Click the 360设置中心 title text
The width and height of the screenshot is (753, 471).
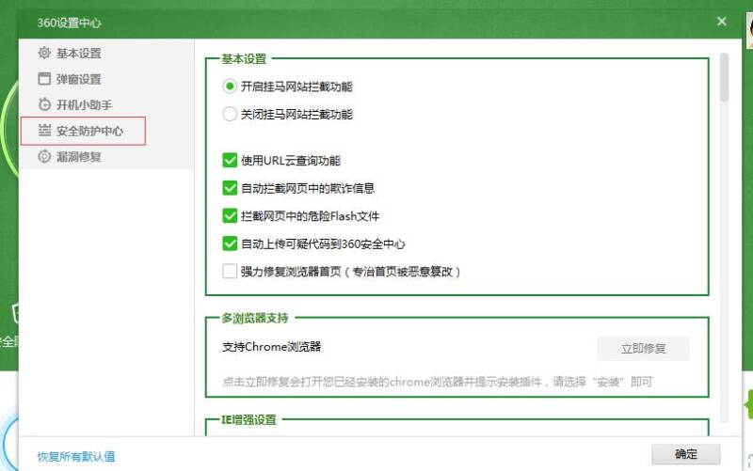(x=69, y=23)
